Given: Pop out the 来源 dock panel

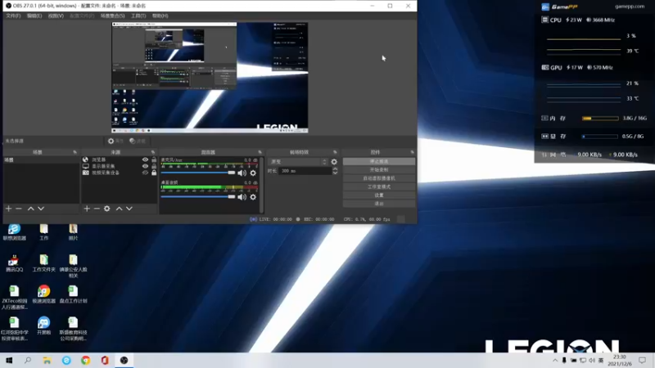Looking at the screenshot, I should point(153,152).
